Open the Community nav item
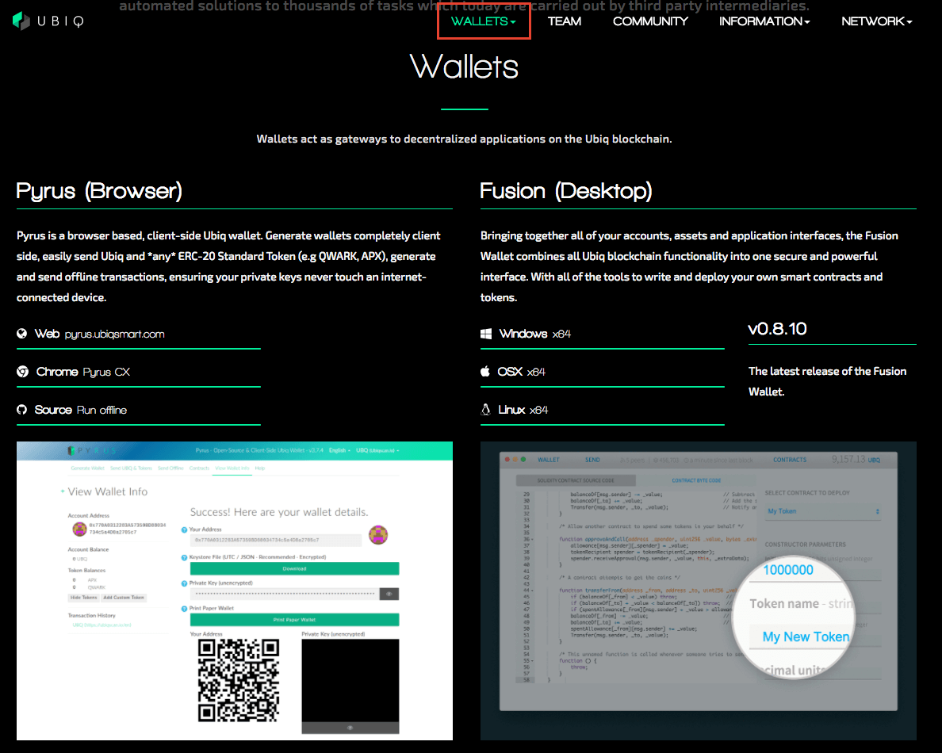 (x=650, y=21)
